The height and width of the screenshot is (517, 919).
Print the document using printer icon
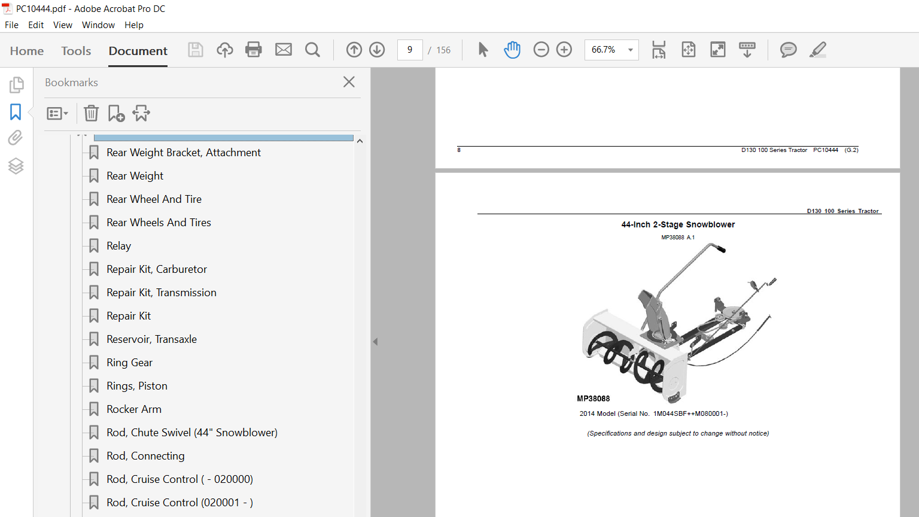tap(254, 50)
